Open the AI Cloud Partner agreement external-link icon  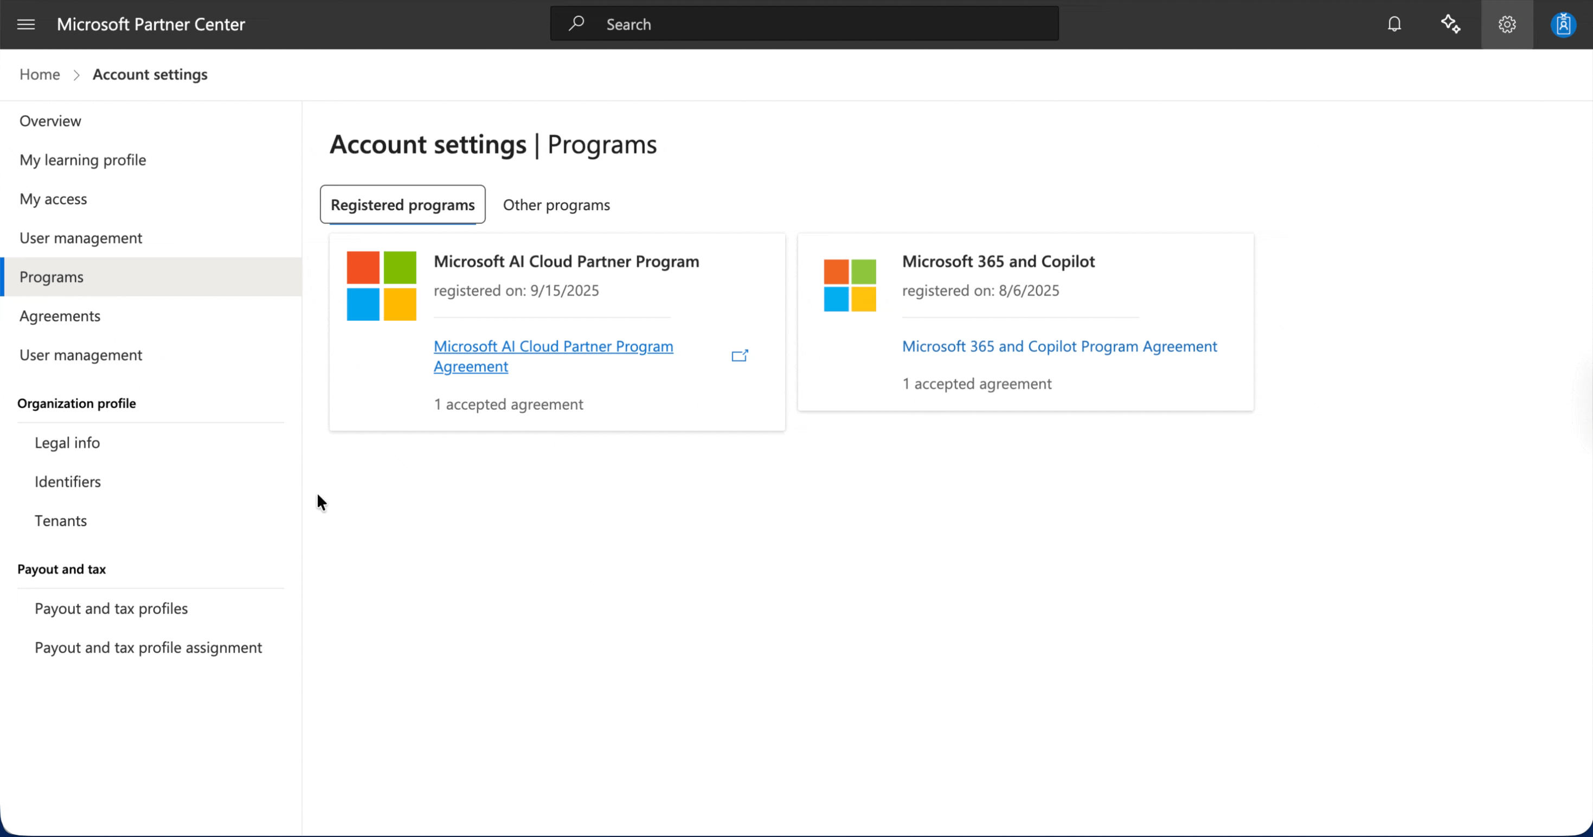click(x=740, y=356)
